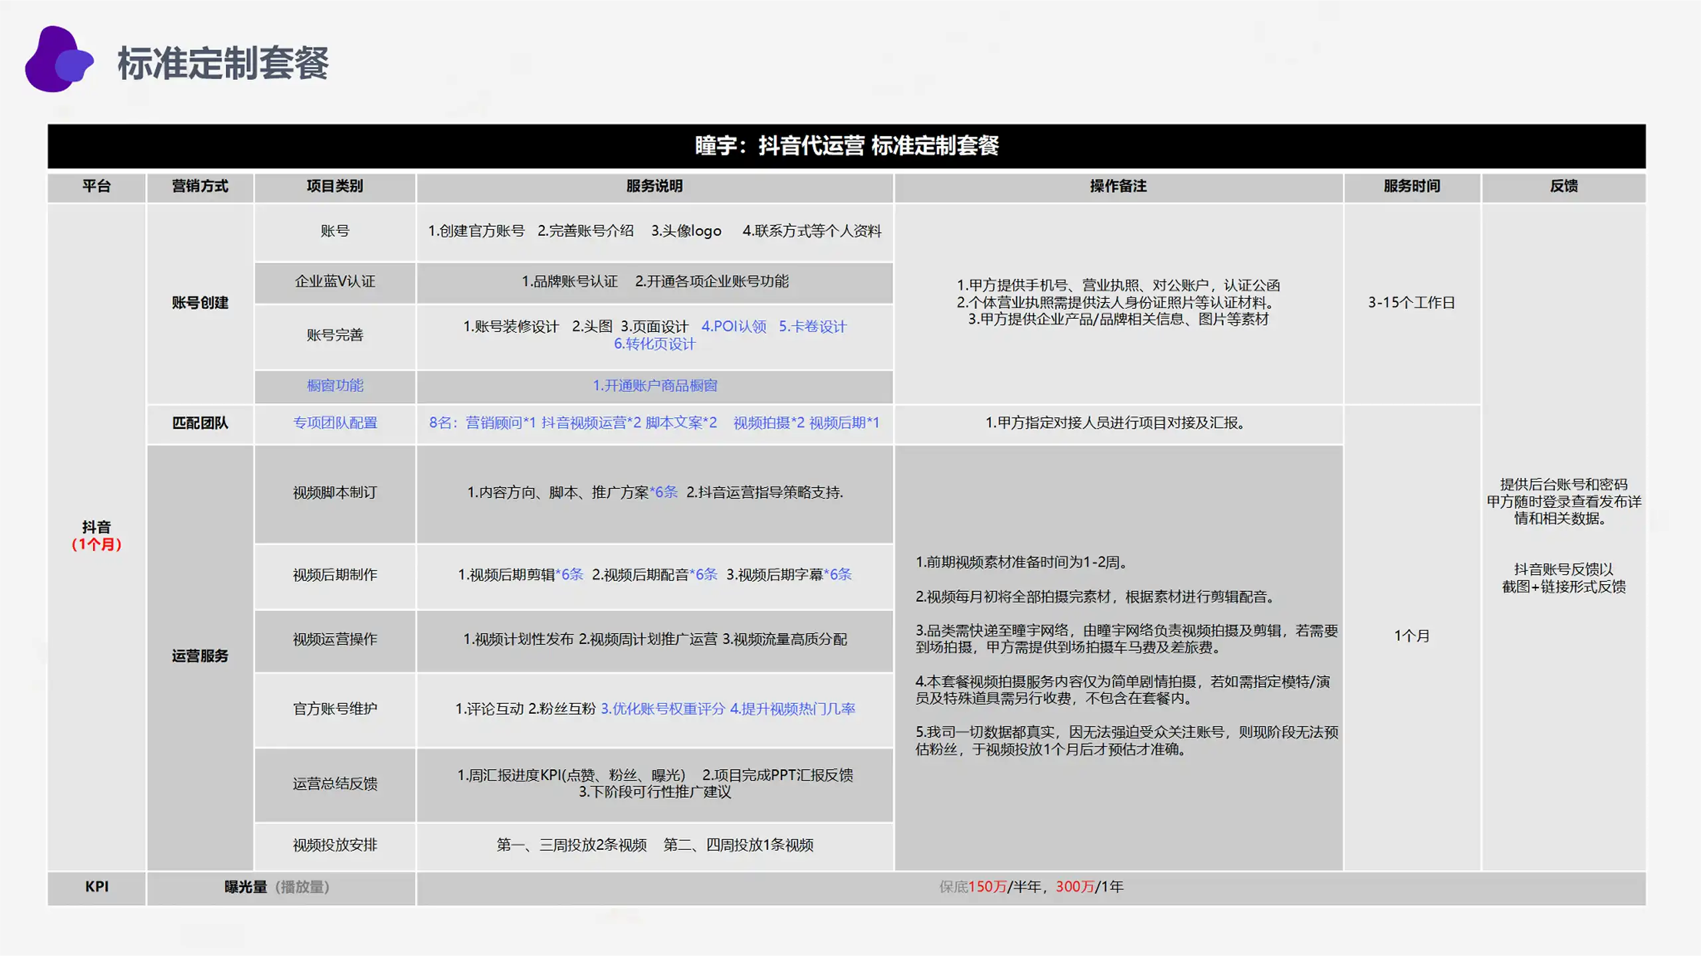
Task: Click the banner 瞳宇：抖音代运营 标准定制套餐
Action: tap(847, 145)
